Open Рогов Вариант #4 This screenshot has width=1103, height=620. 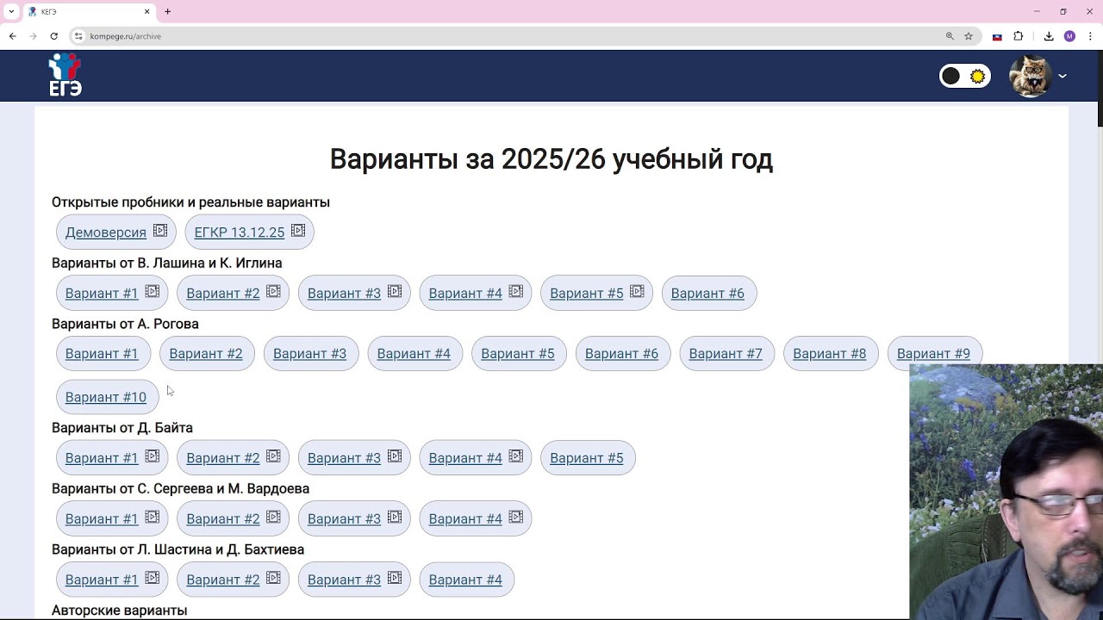click(x=414, y=354)
